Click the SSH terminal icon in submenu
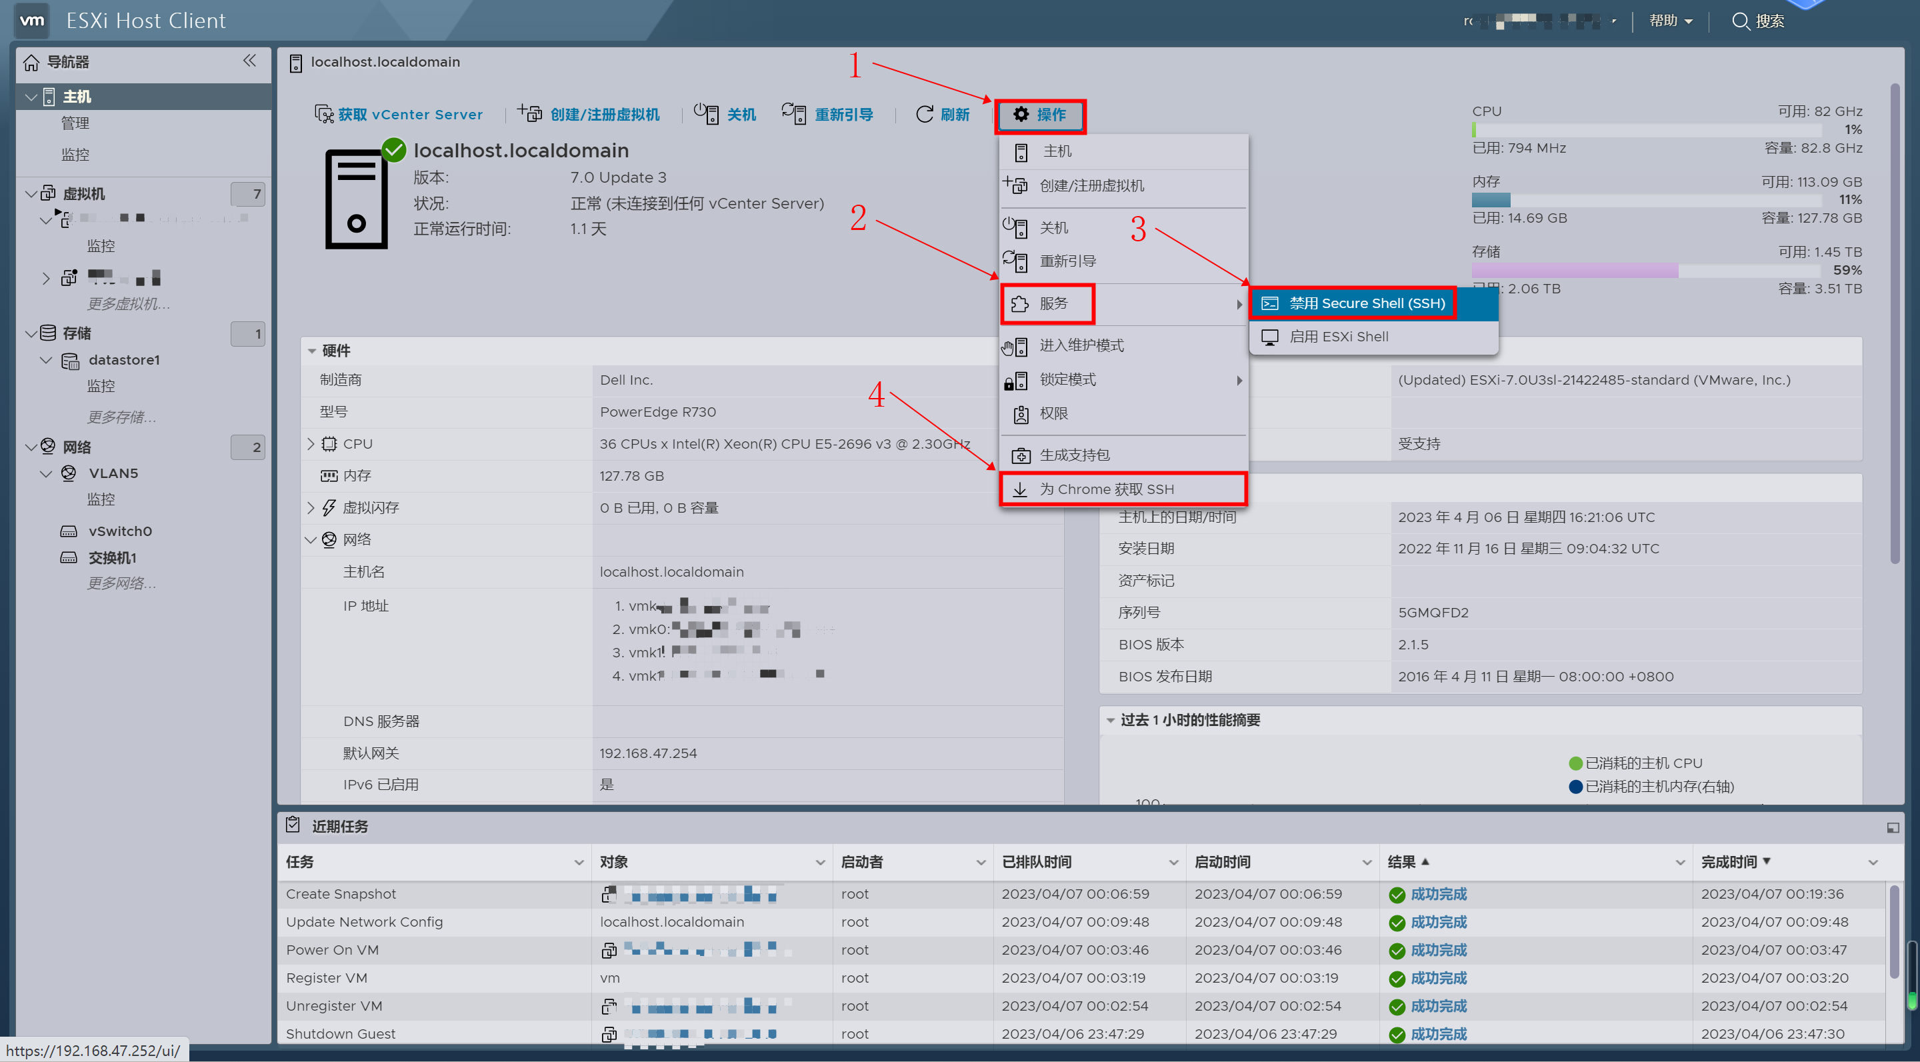1920x1062 pixels. click(1269, 303)
